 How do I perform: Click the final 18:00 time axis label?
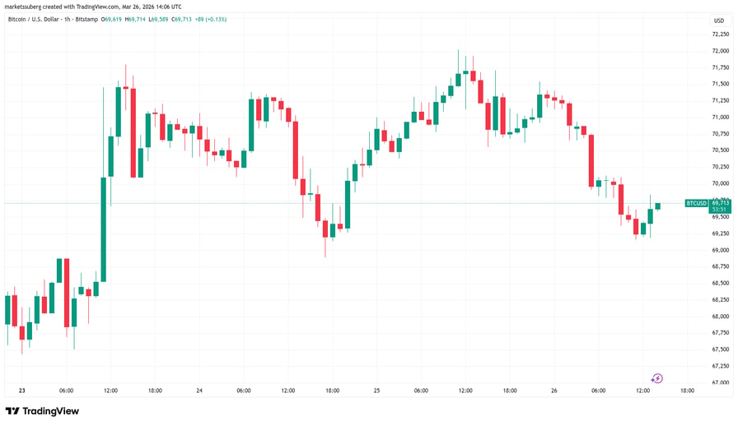(687, 390)
